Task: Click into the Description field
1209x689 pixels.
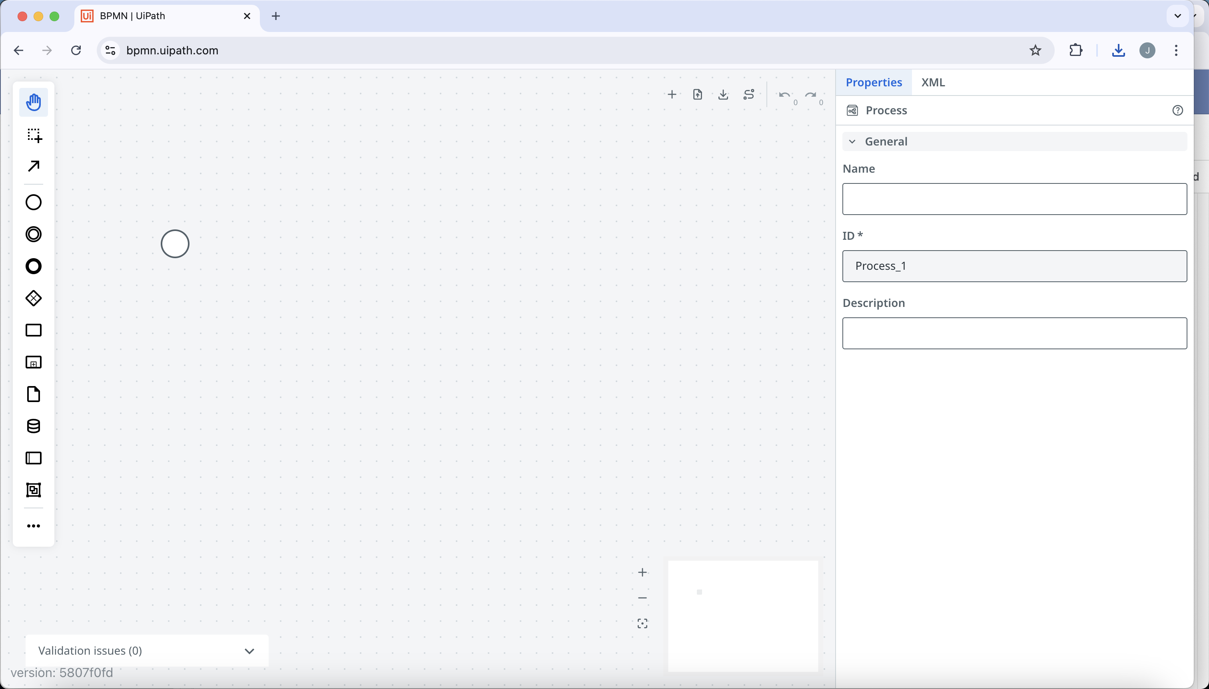Action: pos(1014,333)
